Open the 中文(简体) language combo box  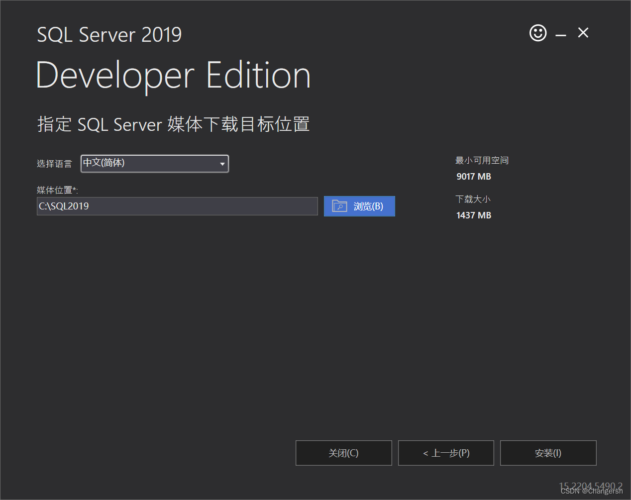tap(155, 164)
